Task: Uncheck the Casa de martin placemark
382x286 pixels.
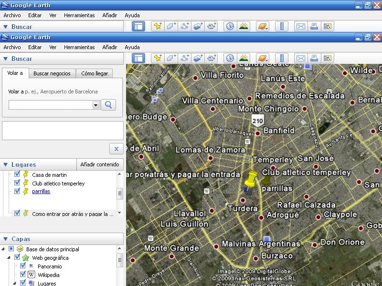Action: click(17, 174)
